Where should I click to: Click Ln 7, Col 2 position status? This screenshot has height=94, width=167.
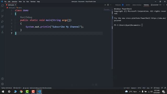click(x=127, y=88)
